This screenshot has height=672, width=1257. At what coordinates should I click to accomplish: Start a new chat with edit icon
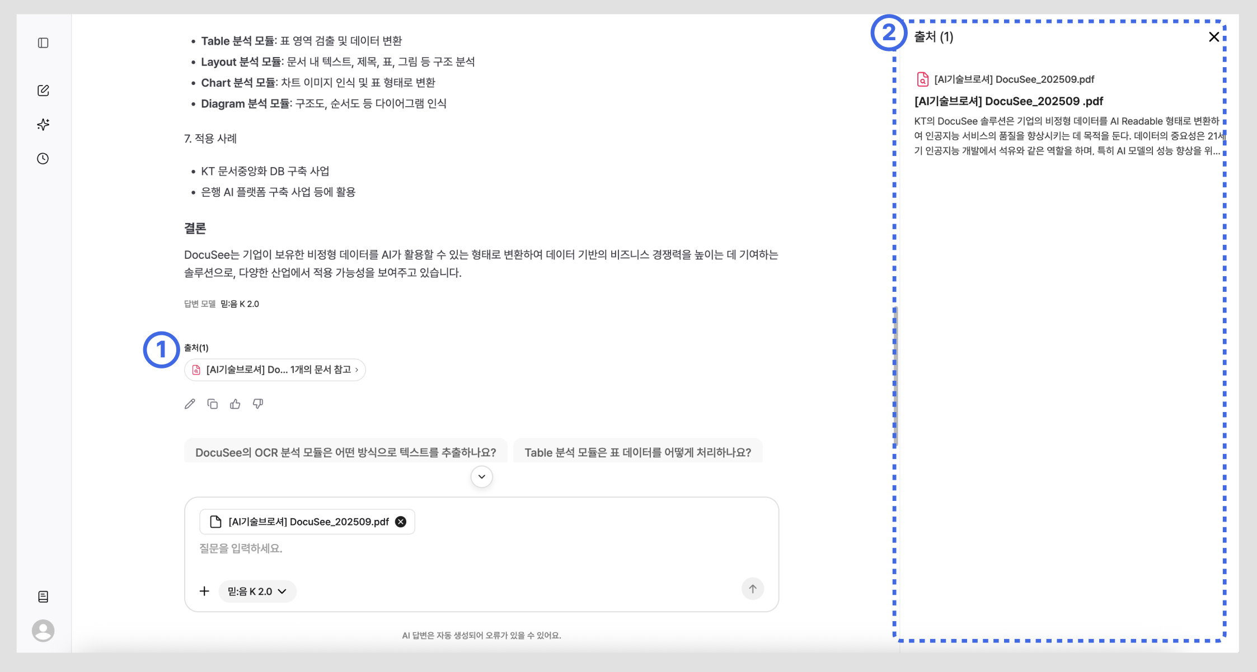pyautogui.click(x=43, y=91)
